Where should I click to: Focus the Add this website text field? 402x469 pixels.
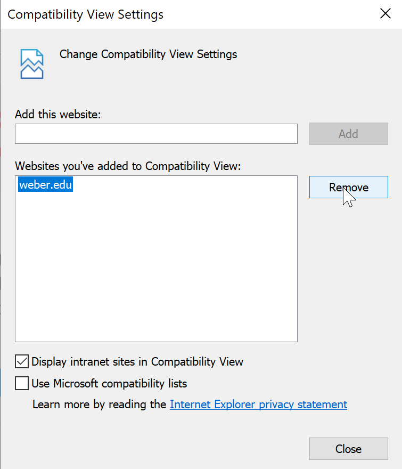[156, 134]
